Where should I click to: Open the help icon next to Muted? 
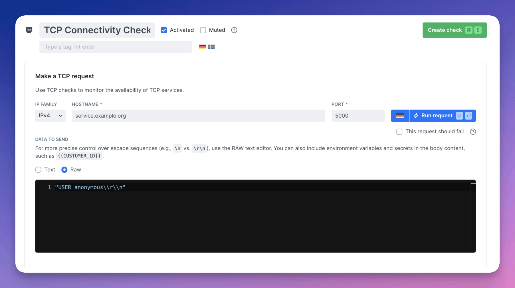(x=234, y=30)
